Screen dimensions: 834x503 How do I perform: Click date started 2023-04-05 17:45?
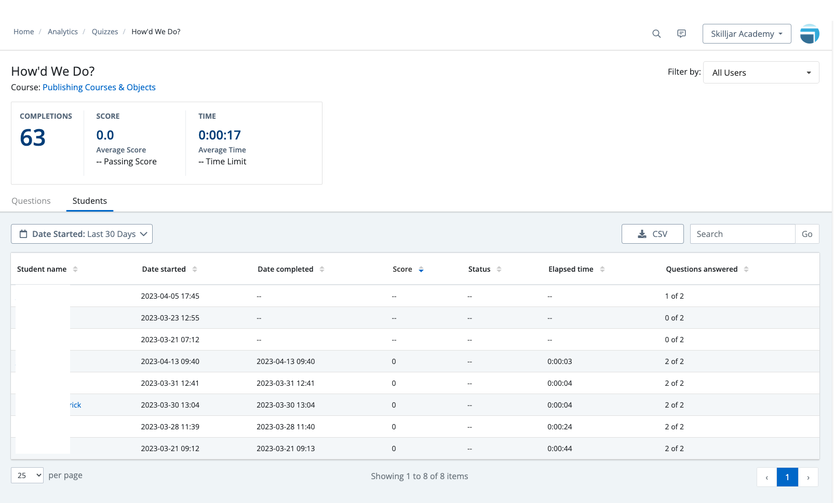170,296
